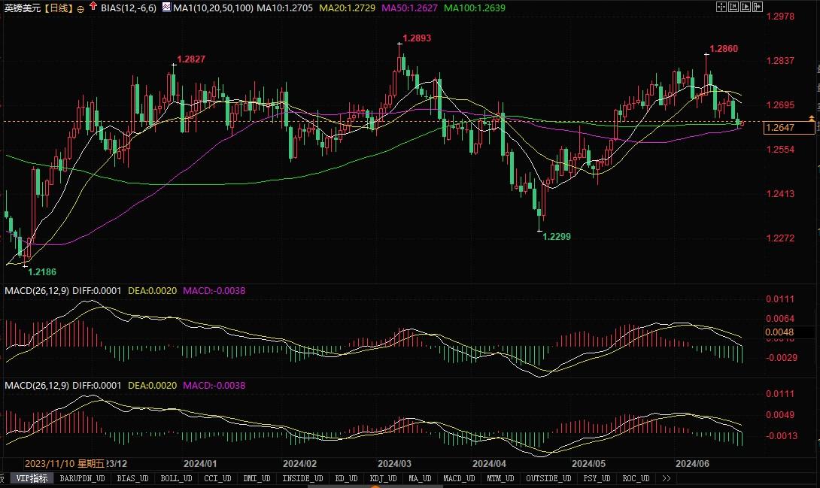This screenshot has height=488, width=820.
Task: Click the 2024/04 time axis label
Action: 489,463
